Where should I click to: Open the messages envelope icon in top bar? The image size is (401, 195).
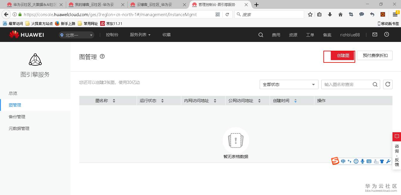375,34
